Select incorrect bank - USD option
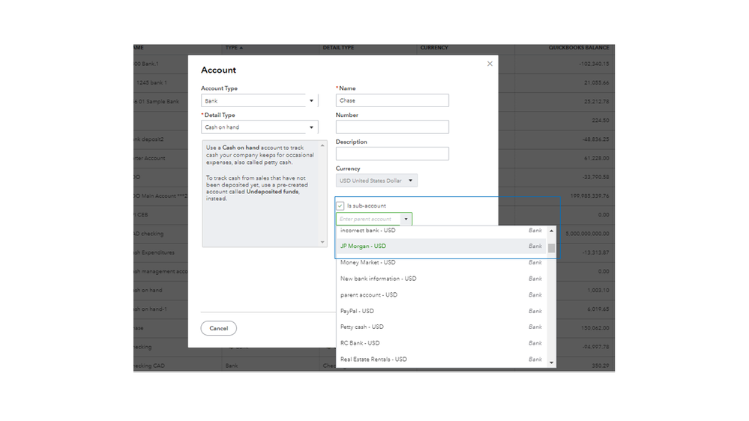The width and height of the screenshot is (749, 421). tap(442, 231)
